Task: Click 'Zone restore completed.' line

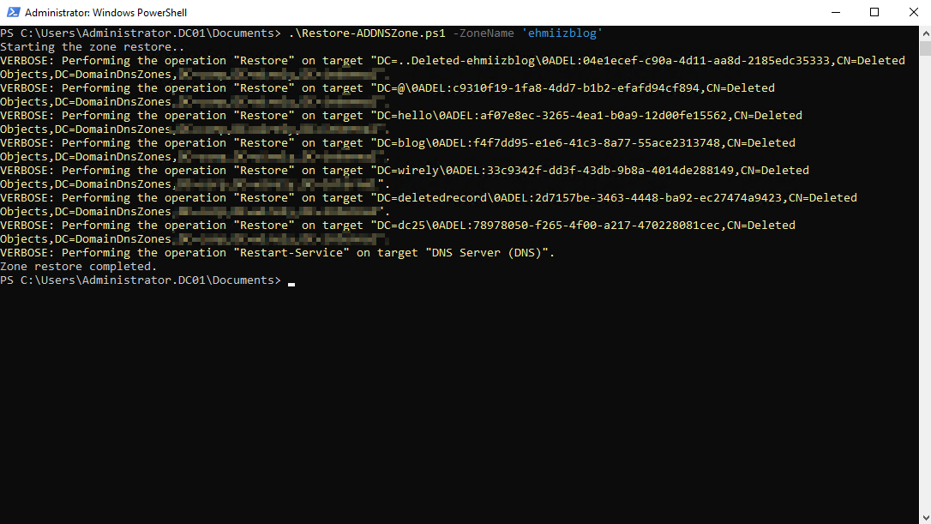Action: pos(78,266)
